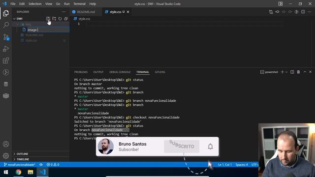Open File Explorer from the taskbar
Viewport: 315px width, 177px height.
[31, 172]
